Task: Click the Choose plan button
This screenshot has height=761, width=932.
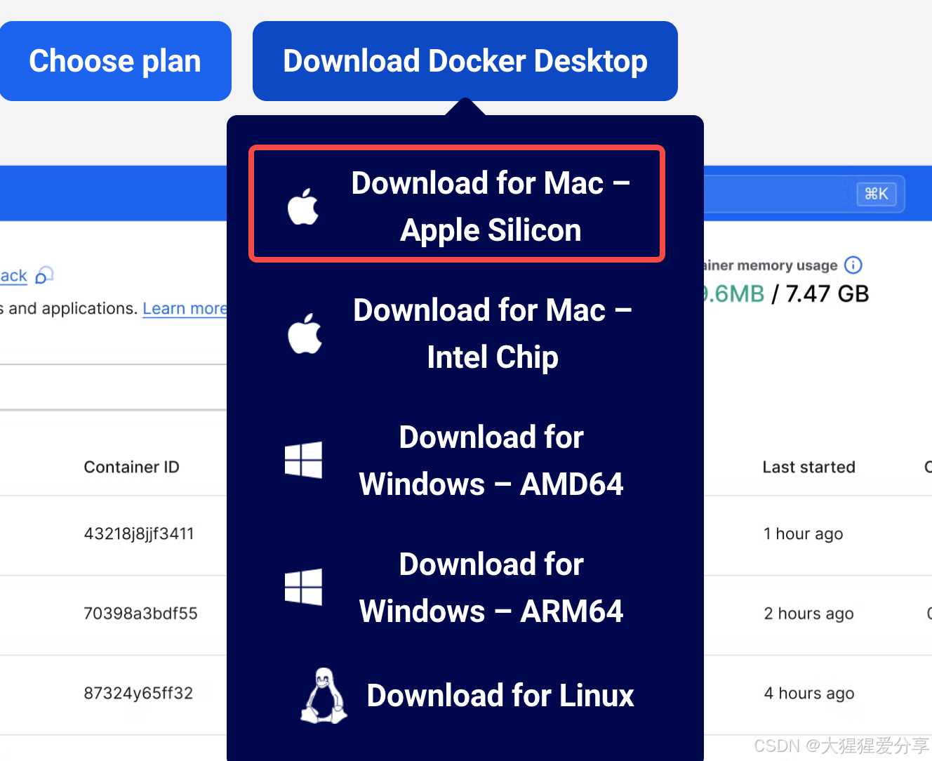Action: 115,61
